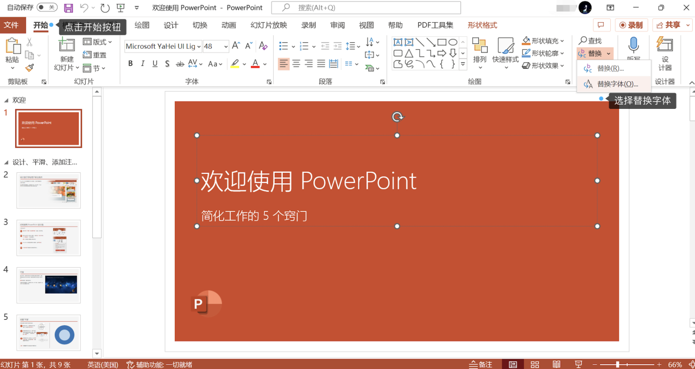Apply the red font color
Viewport: 695px width, 369px height.
(255, 64)
